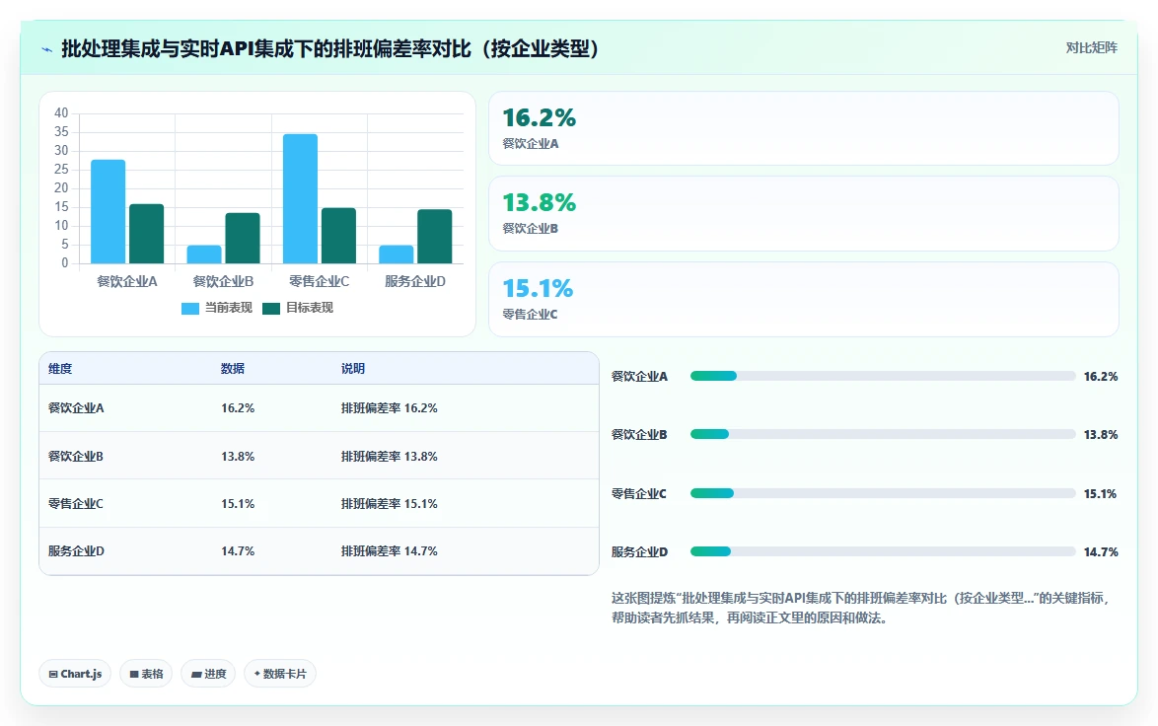Click the title lightning icon
The image size is (1158, 726).
point(47,49)
